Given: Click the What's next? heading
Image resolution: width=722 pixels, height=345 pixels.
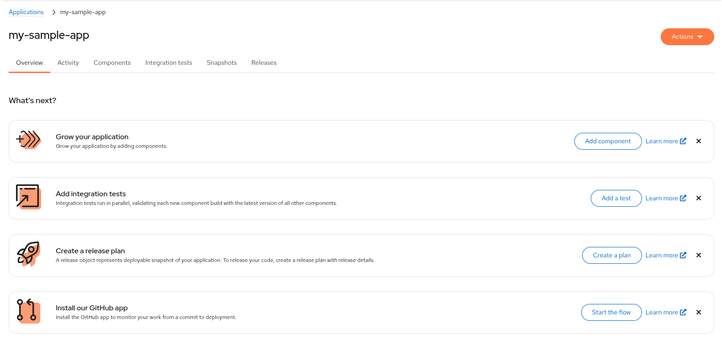Looking at the screenshot, I should coord(32,100).
